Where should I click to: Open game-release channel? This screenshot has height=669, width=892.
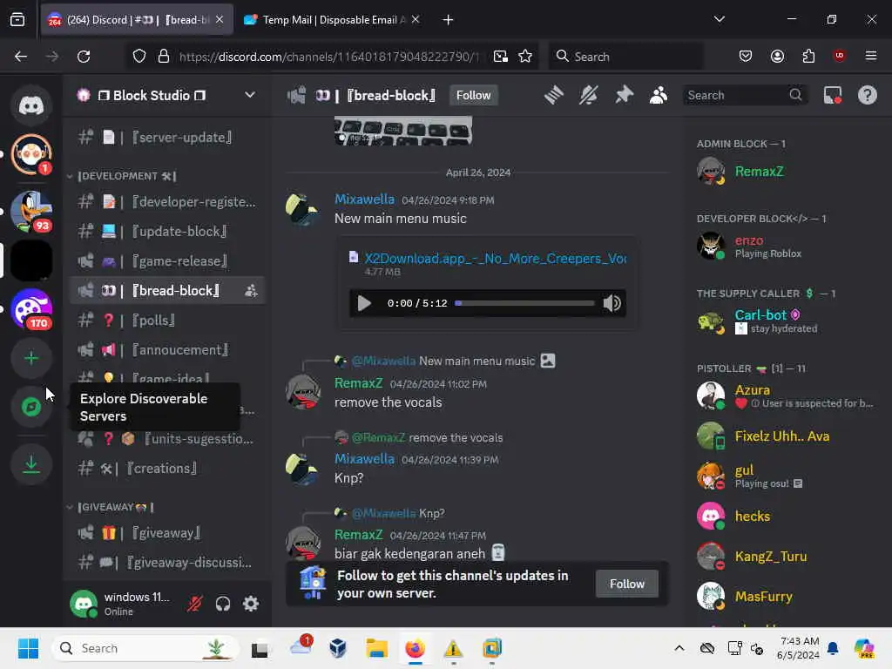point(167,261)
